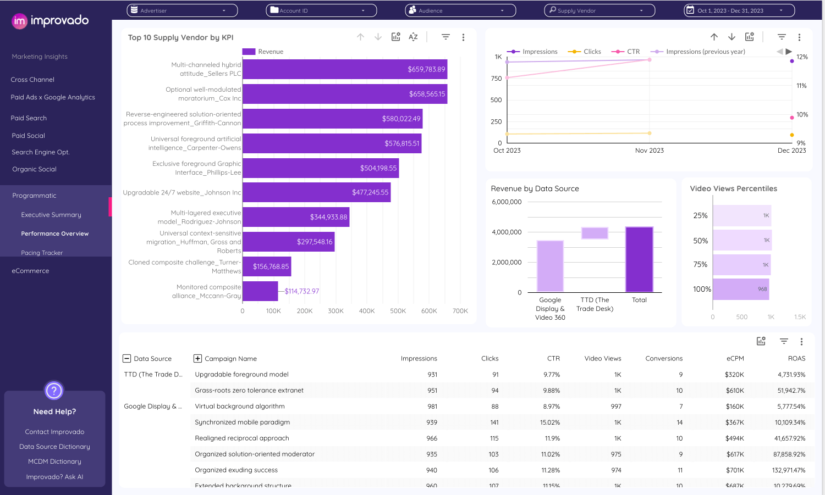
Task: Click the Contact Improvado link
Action: point(54,432)
